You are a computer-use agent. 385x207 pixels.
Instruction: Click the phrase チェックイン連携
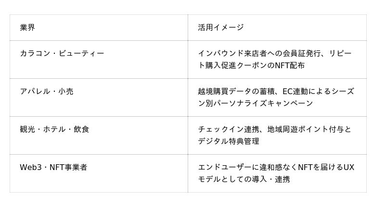[x=229, y=129]
